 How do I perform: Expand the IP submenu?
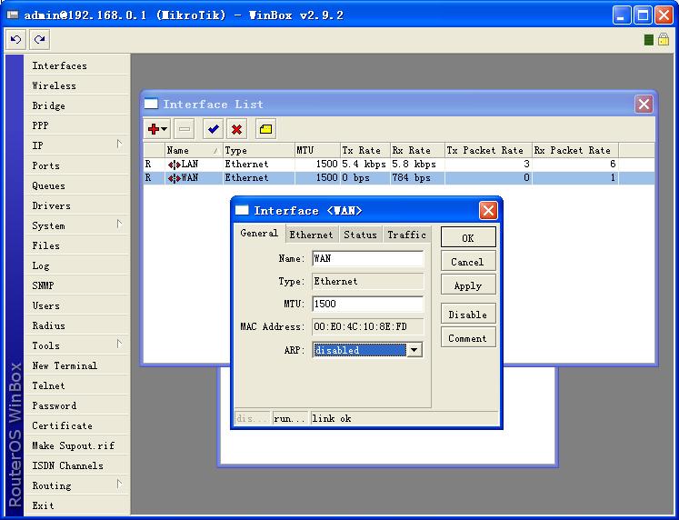point(77,145)
